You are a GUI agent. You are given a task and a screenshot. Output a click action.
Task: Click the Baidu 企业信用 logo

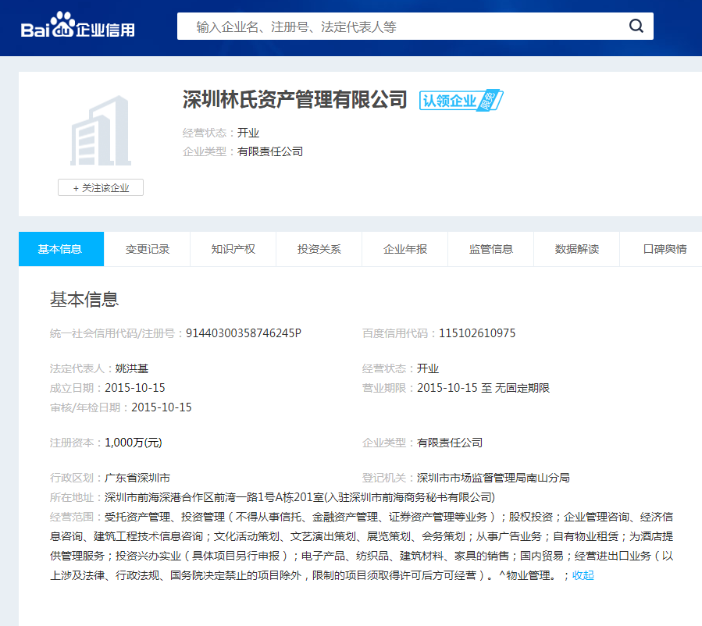tap(78, 29)
